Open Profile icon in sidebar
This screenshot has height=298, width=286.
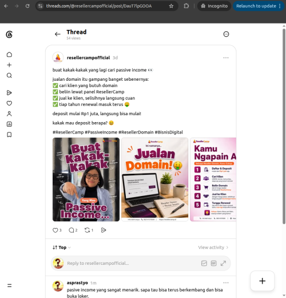[9, 114]
